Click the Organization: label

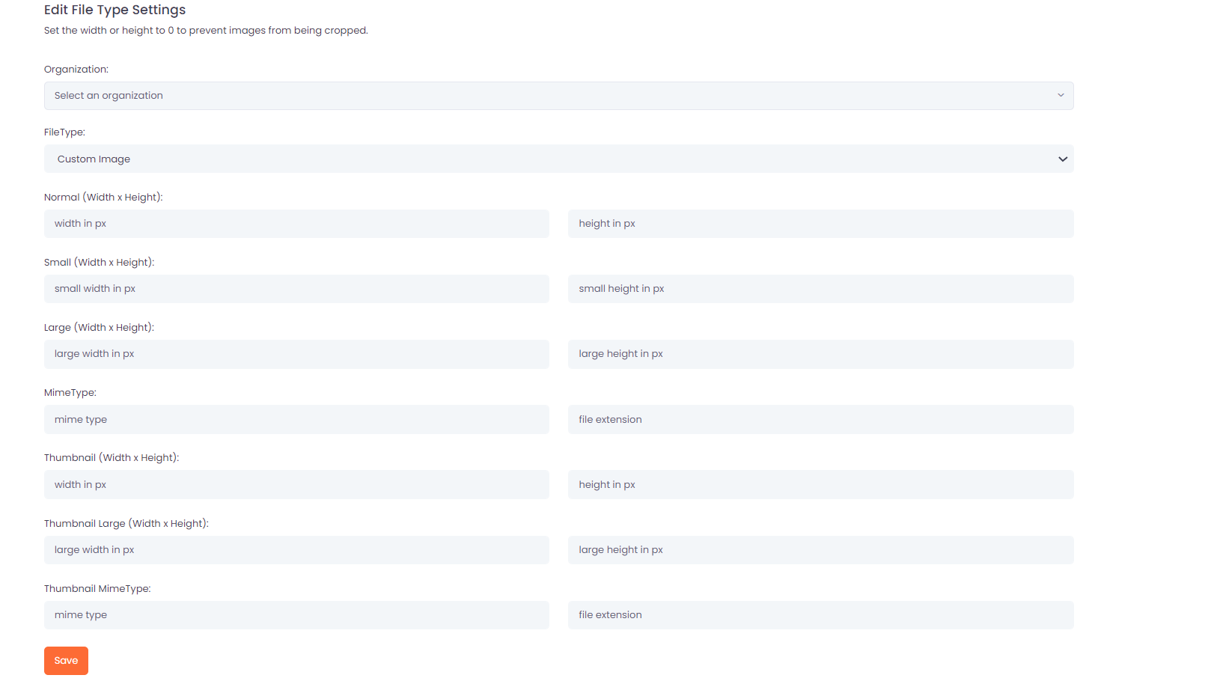[76, 70]
